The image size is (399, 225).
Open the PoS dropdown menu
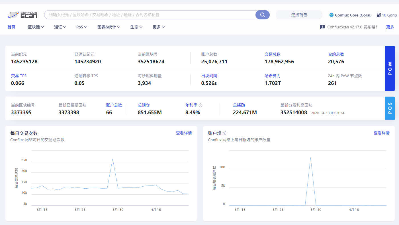coord(81,27)
